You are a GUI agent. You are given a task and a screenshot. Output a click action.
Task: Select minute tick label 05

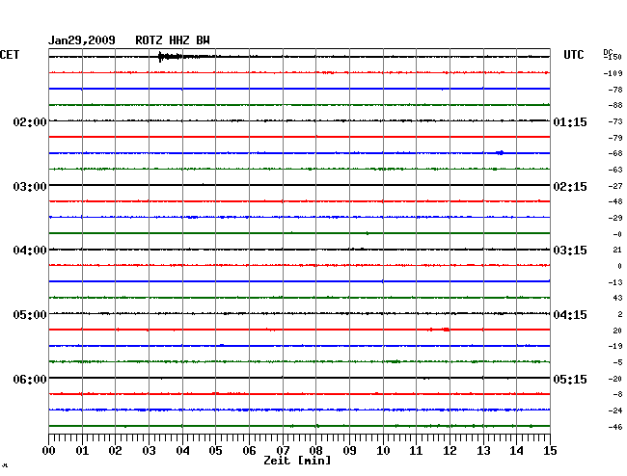(215, 451)
